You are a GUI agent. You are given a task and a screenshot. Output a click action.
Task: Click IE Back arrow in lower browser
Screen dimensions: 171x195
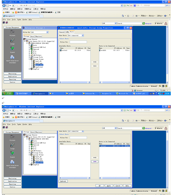4,110
